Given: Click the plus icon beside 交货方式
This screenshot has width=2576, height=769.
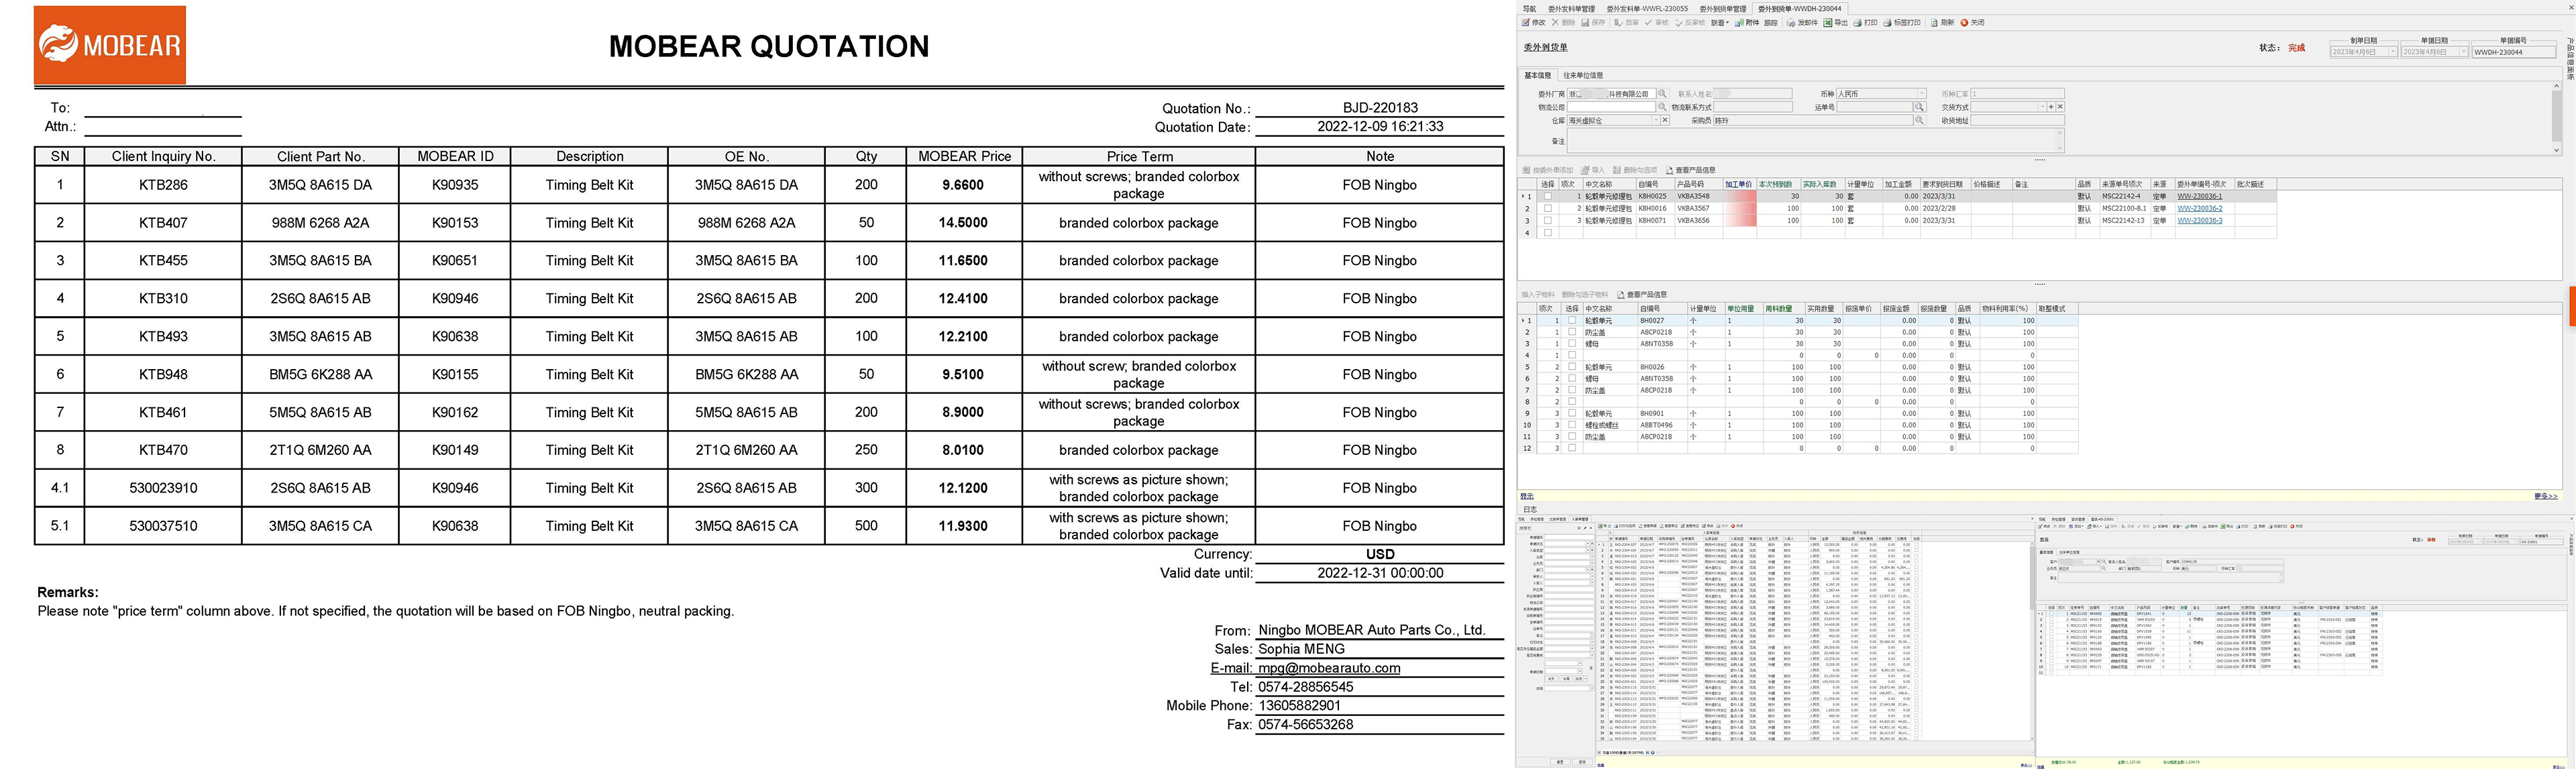Looking at the screenshot, I should (x=2051, y=107).
